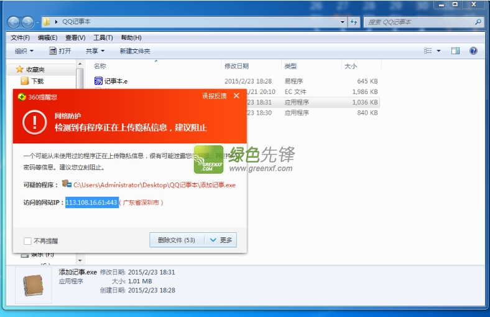Screen dimensions: 490x317
Task: Click the 添加记事.exe name in details pane
Action: click(x=78, y=272)
